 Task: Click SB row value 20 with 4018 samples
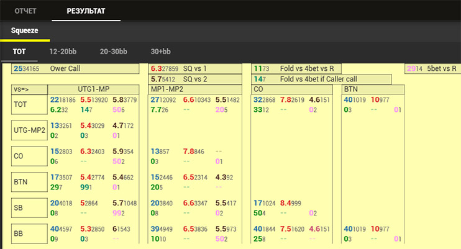tap(61, 204)
